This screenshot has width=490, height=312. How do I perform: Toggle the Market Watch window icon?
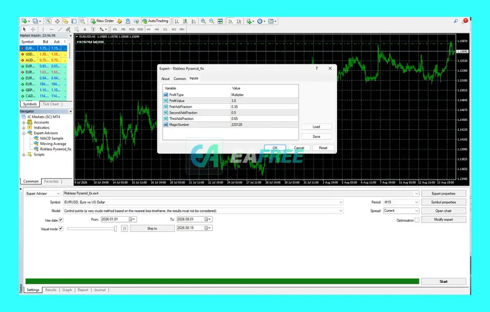point(49,21)
